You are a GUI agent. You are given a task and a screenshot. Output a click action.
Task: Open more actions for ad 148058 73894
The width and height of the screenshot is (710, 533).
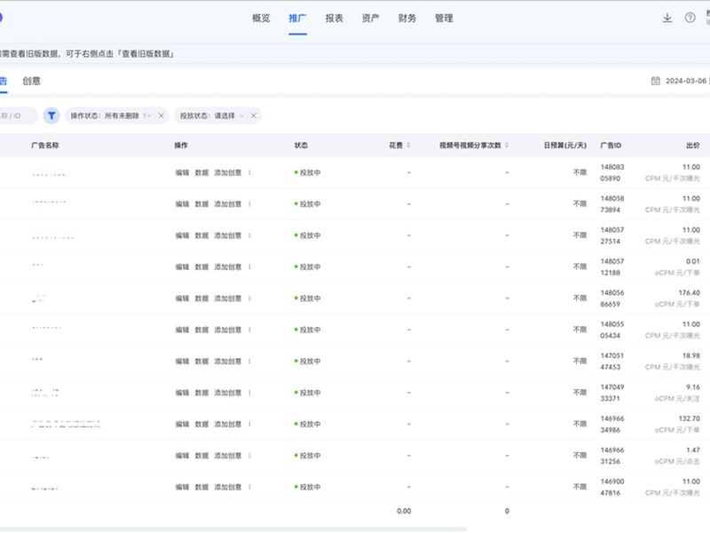249,204
